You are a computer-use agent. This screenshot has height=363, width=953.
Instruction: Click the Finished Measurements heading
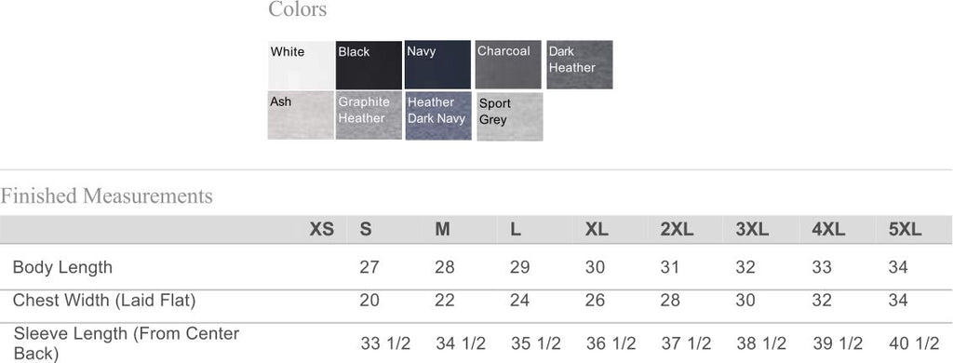coord(106,196)
